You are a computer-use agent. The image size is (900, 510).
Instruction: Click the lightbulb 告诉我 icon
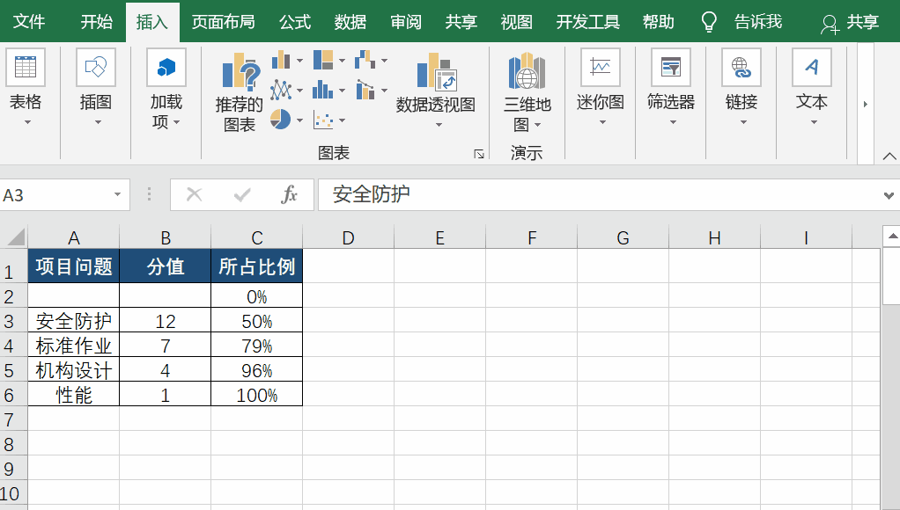click(710, 22)
